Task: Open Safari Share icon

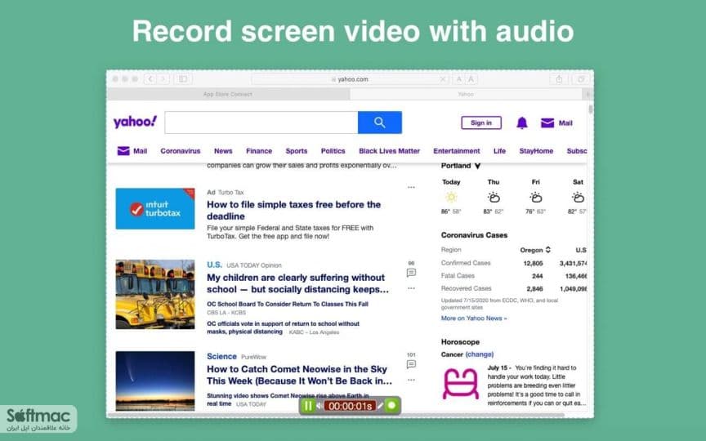Action: 559,79
